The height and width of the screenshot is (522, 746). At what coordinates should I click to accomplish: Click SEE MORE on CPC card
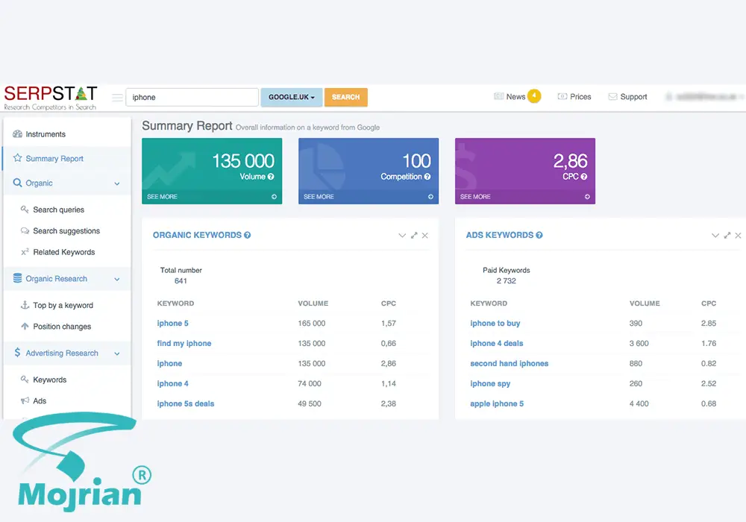click(475, 196)
